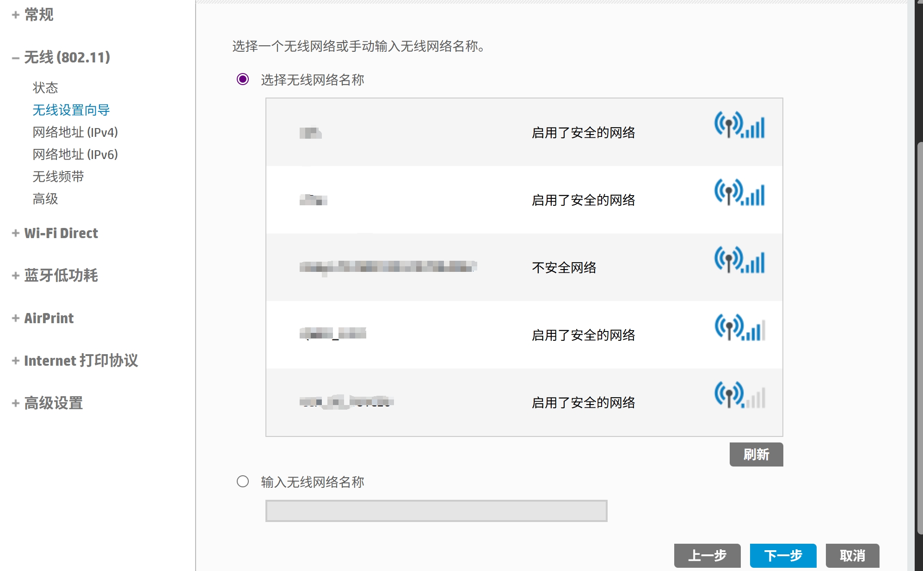Click the wireless network name input field

[x=437, y=510]
